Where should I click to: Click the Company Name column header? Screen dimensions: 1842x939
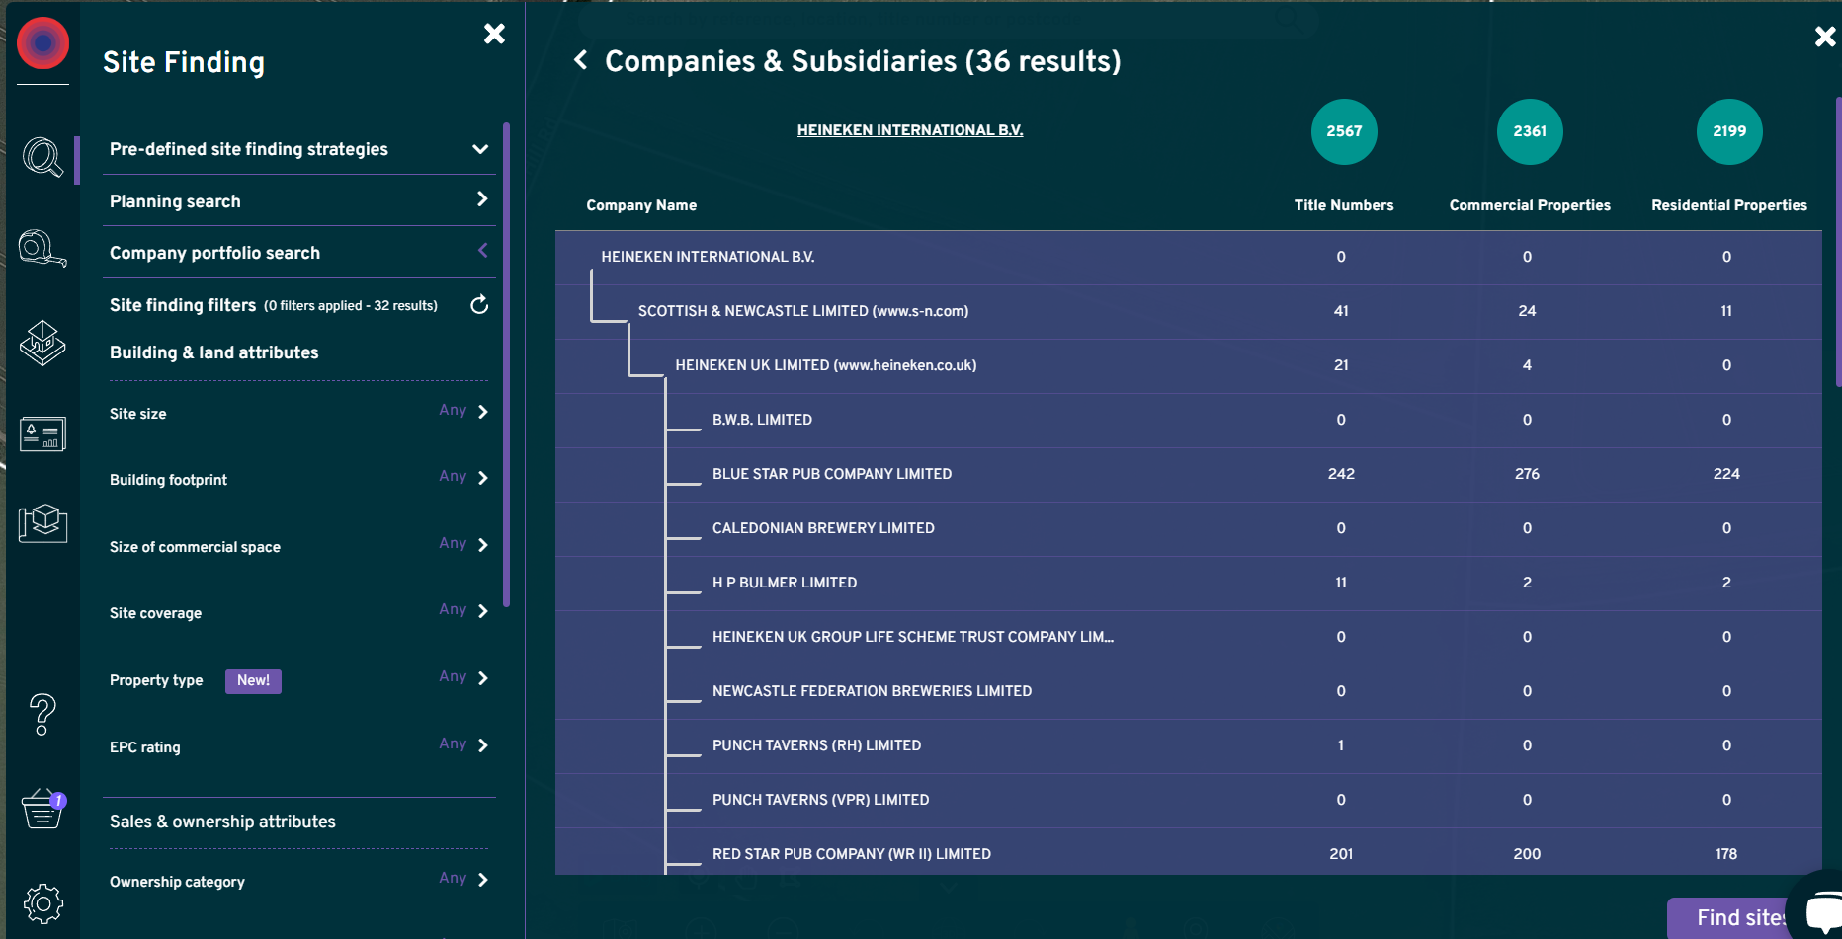pos(641,205)
